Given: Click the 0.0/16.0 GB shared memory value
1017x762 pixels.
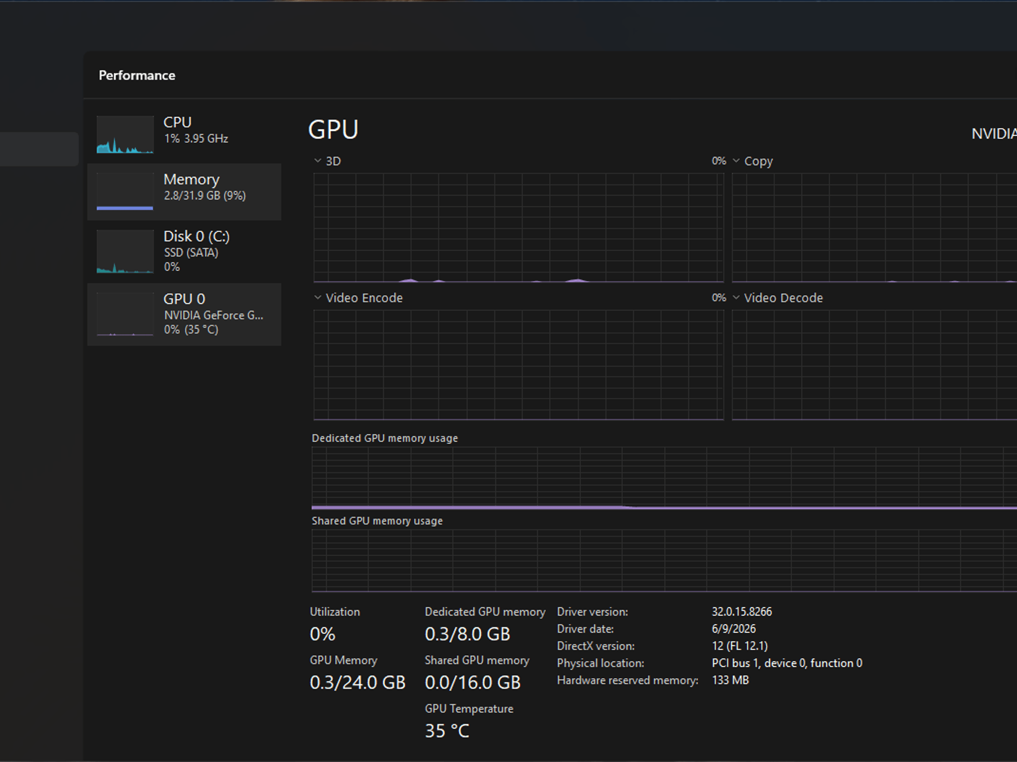Looking at the screenshot, I should [x=473, y=683].
